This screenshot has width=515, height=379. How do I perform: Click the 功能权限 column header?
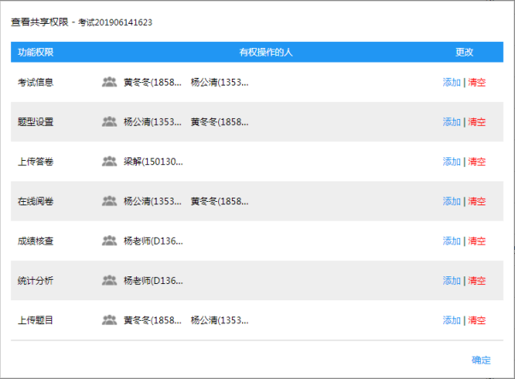[36, 52]
